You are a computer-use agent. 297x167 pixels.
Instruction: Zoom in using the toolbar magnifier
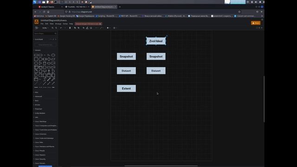(x=52, y=28)
